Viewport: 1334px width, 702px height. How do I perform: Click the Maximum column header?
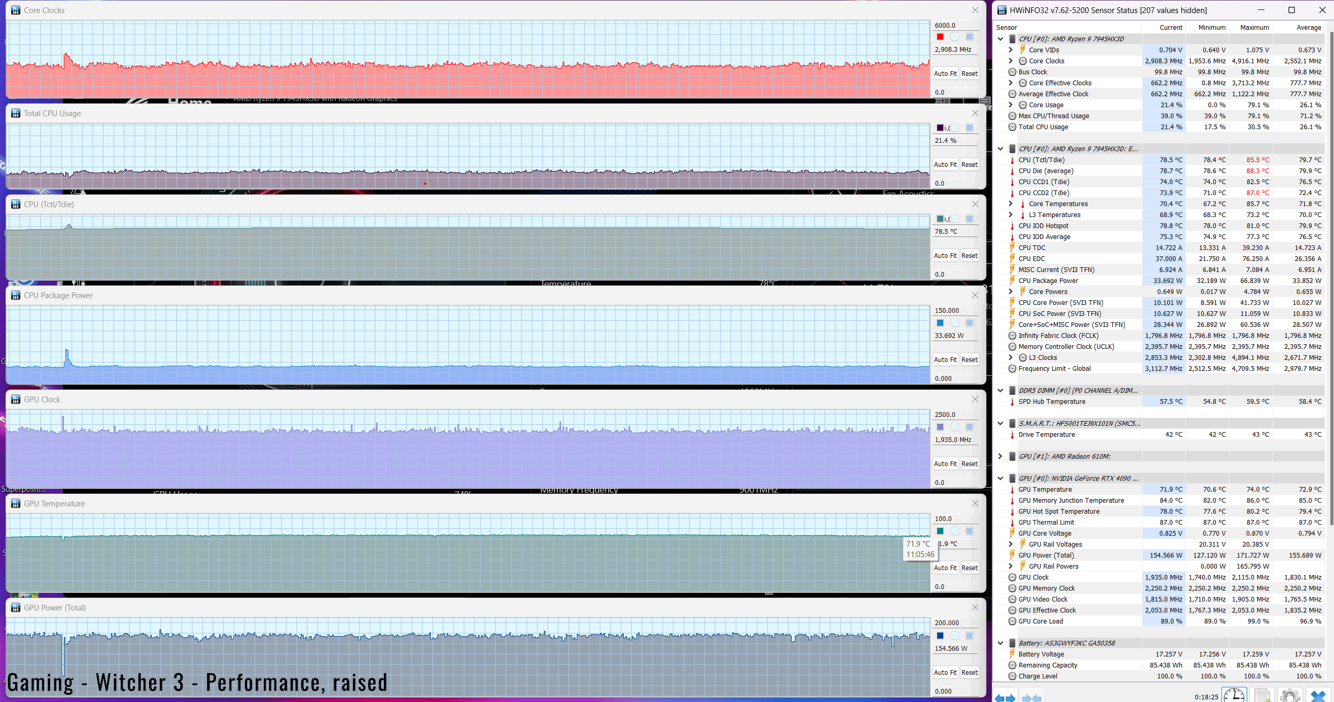[1254, 27]
